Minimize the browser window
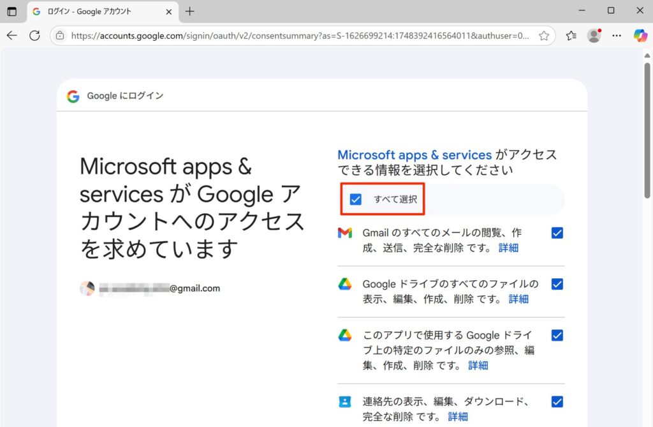The width and height of the screenshot is (653, 427). tap(582, 10)
